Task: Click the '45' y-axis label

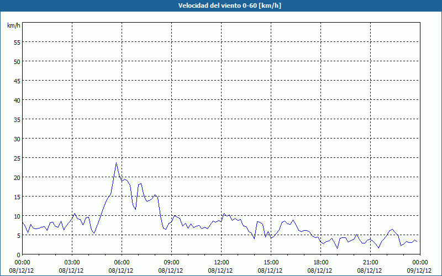Action: pyautogui.click(x=17, y=81)
